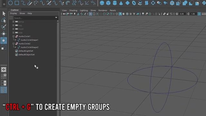Screen dimensions: 206x116
Task: Click the Outliner scrollbar up arrow
Action: click(x=58, y=21)
